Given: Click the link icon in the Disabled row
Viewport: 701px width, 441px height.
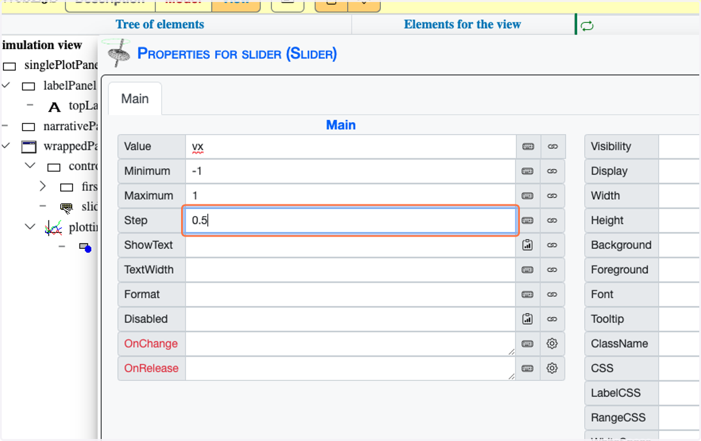Looking at the screenshot, I should (553, 319).
